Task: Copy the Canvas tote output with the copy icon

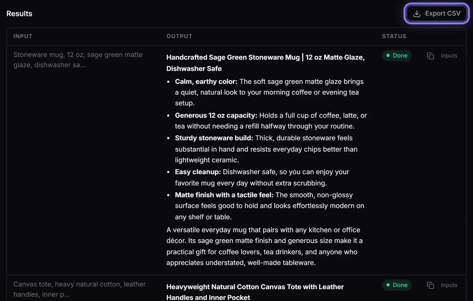Action: (x=430, y=285)
